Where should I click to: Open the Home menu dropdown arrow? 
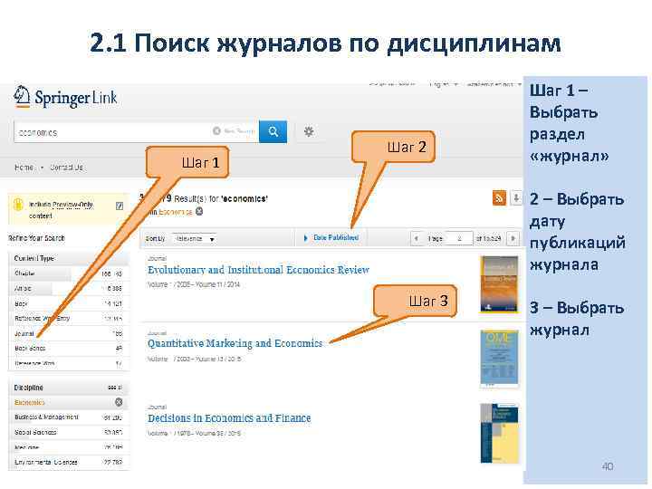tap(42, 168)
